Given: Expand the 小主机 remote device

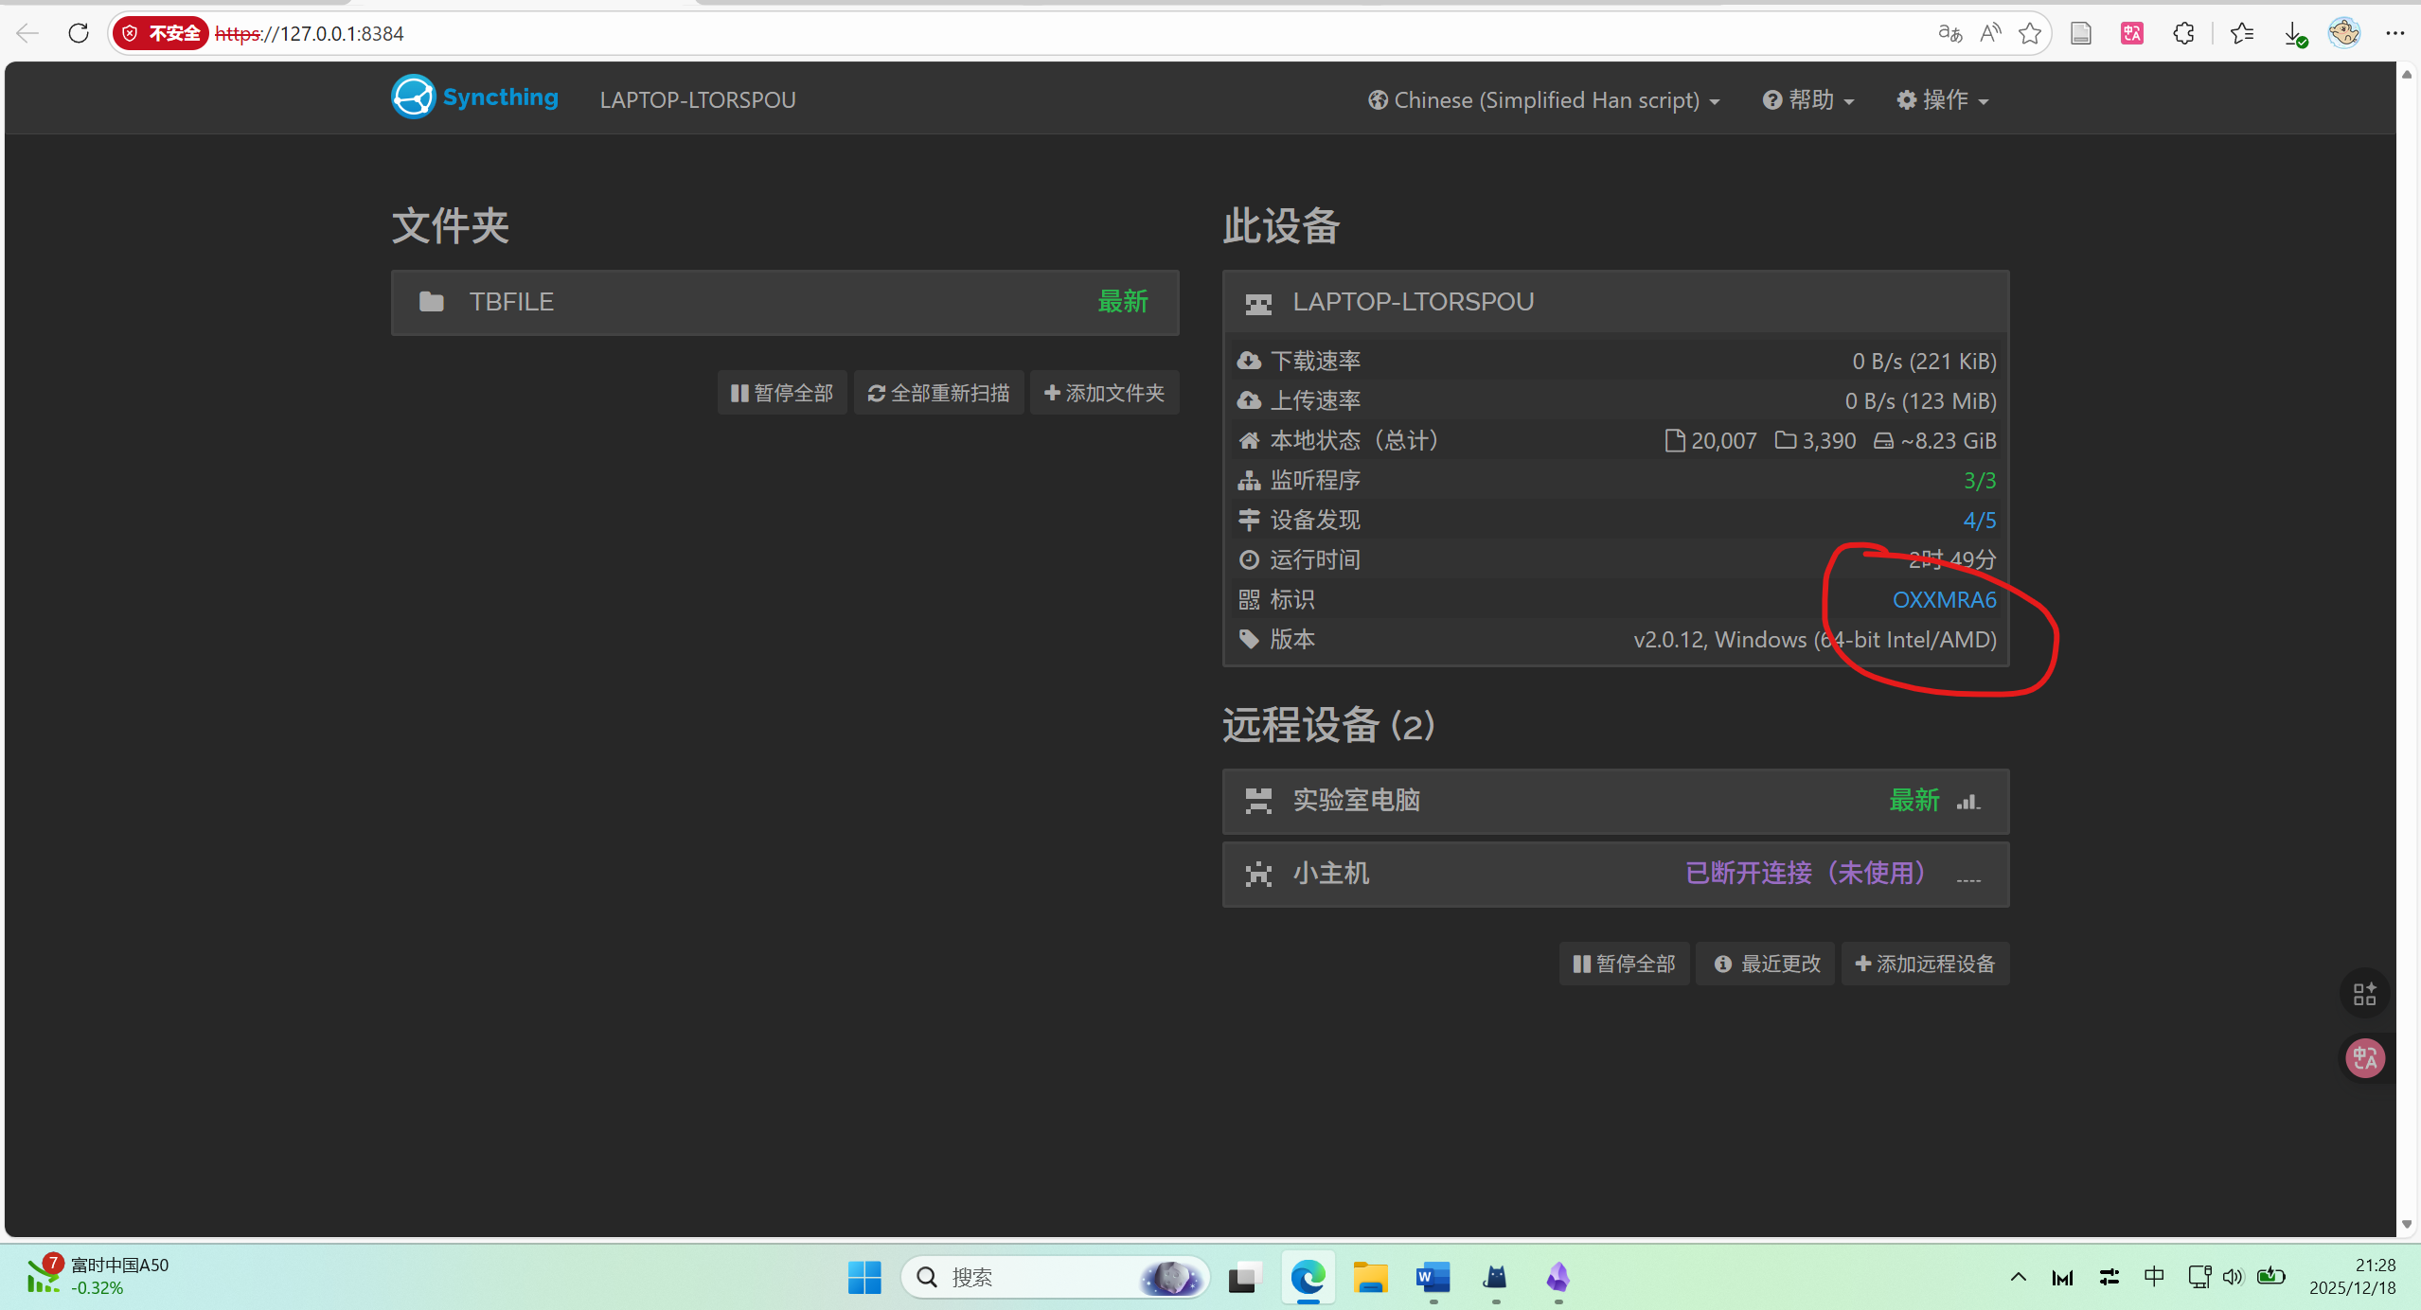Looking at the screenshot, I should [x=1615, y=874].
